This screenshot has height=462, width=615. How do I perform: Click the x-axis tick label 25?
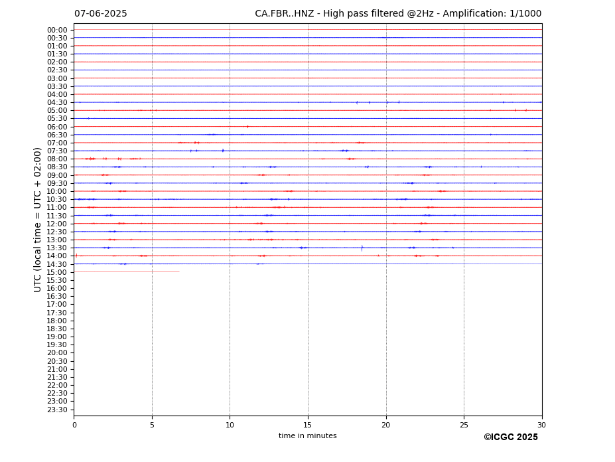coord(464,425)
